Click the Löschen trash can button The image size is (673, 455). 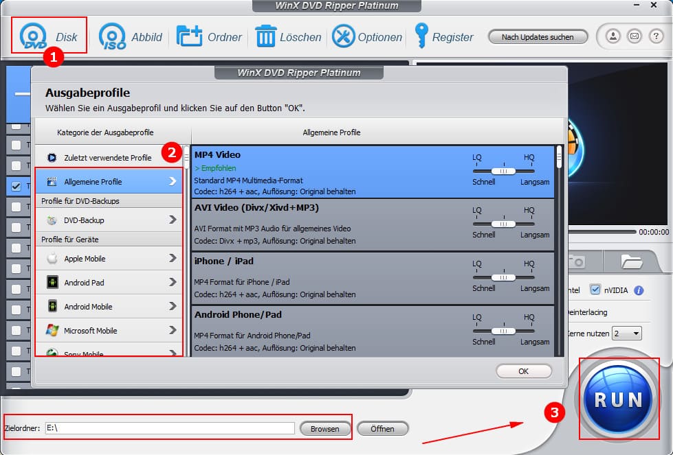pyautogui.click(x=288, y=36)
